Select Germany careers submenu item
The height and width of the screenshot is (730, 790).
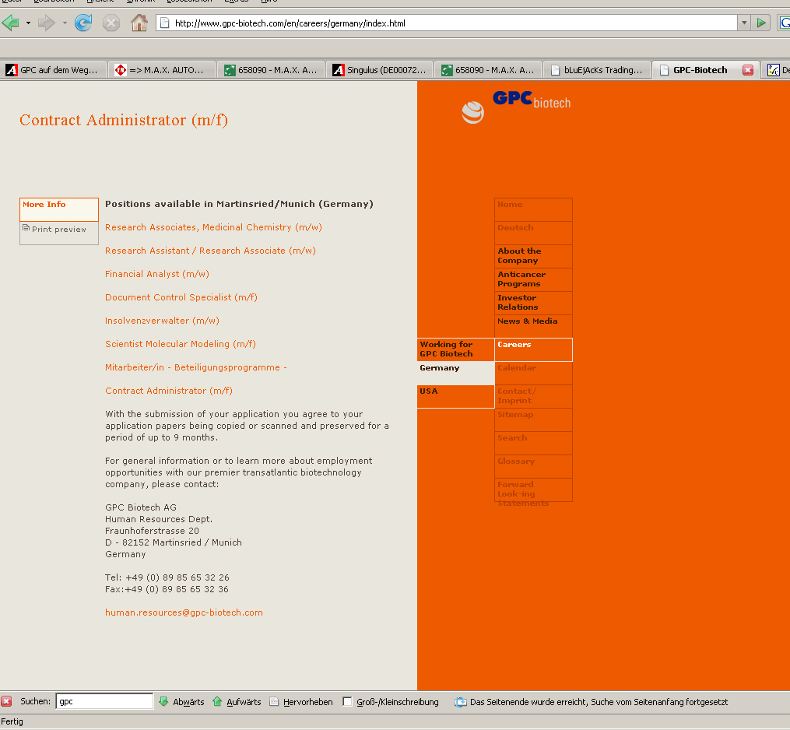coord(455,373)
